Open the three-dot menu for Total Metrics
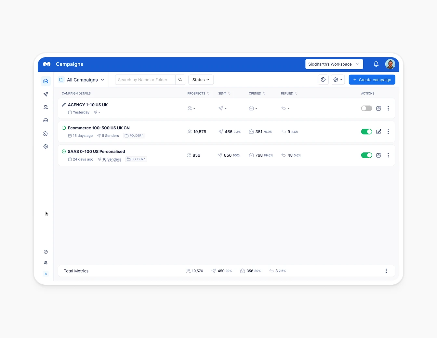The width and height of the screenshot is (437, 338). coord(386,271)
